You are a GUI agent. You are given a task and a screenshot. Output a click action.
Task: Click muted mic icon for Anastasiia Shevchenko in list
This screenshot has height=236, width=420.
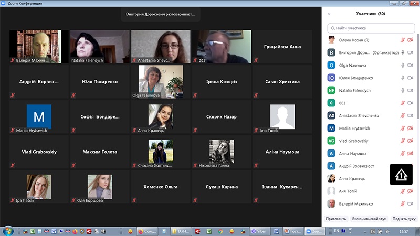403,115
